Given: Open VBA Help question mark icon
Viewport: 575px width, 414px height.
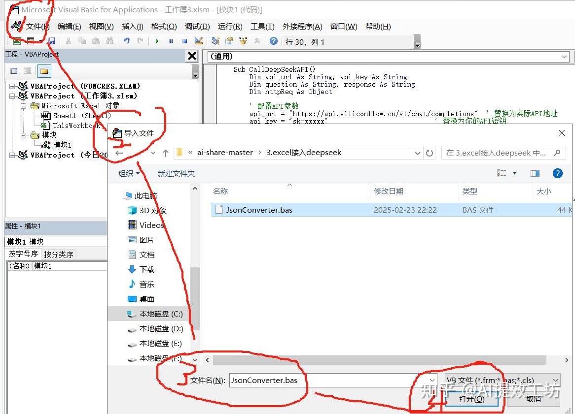Looking at the screenshot, I should 274,41.
